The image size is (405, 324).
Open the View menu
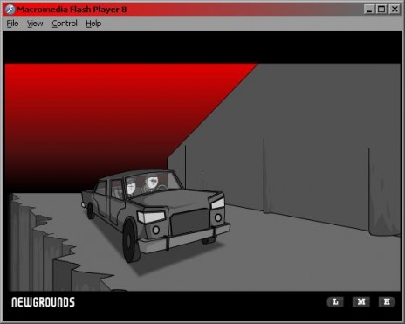35,24
